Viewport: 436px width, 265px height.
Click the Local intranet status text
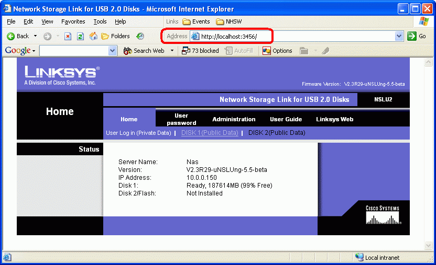click(382, 258)
